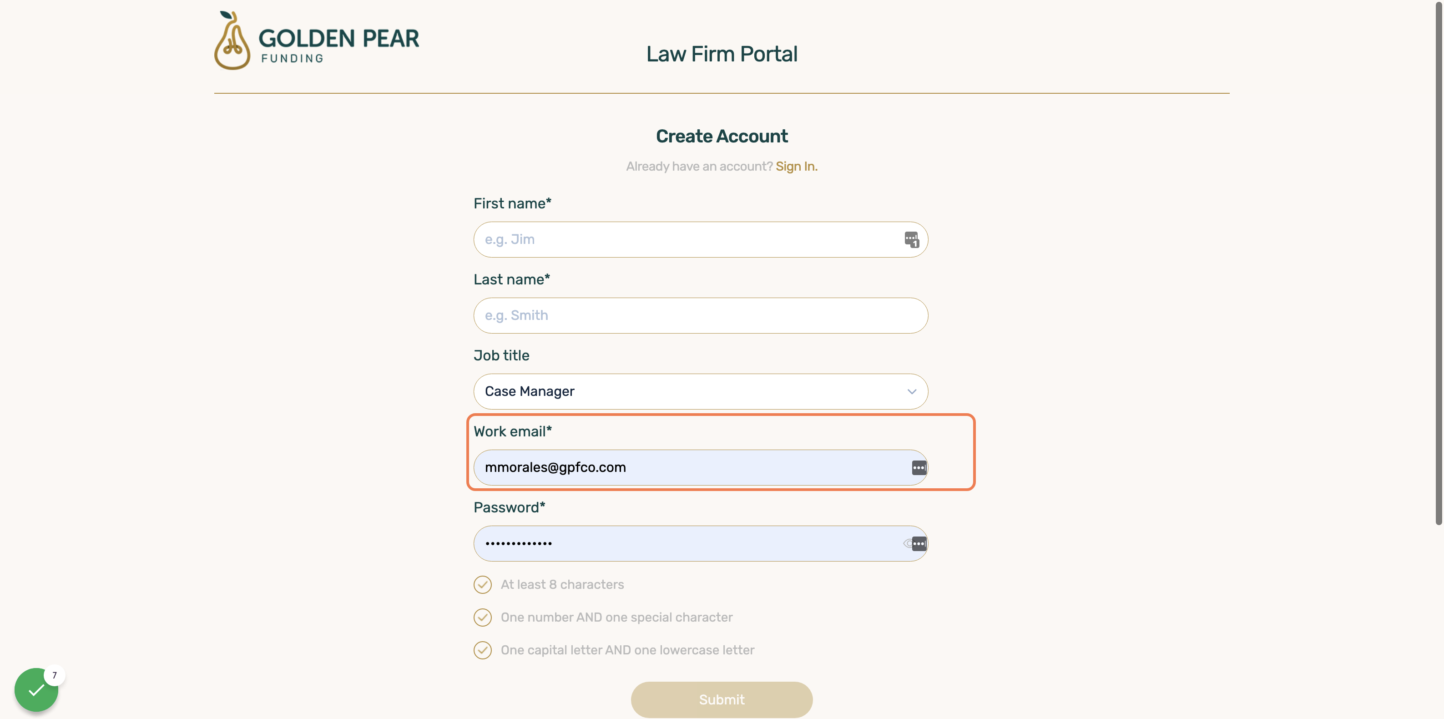Focus the Last name input field
Screen dimensions: 1444x719
coord(701,316)
